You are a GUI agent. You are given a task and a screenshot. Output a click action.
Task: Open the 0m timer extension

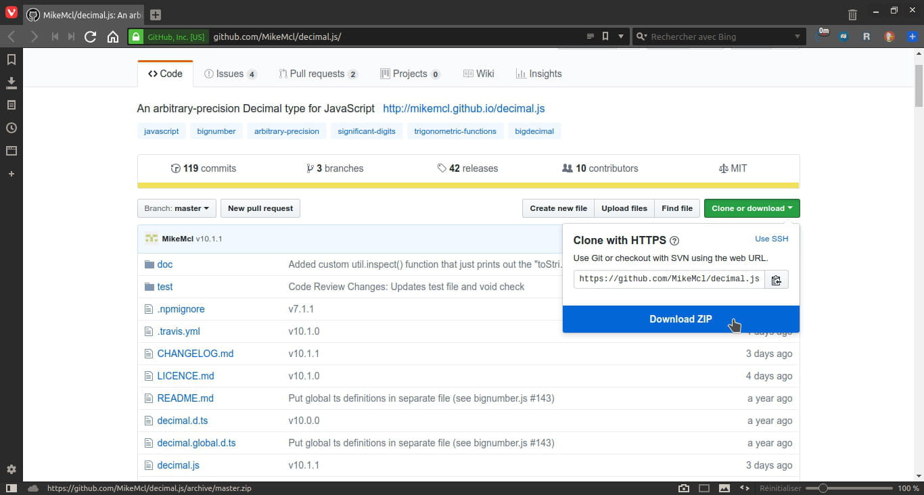tap(823, 34)
